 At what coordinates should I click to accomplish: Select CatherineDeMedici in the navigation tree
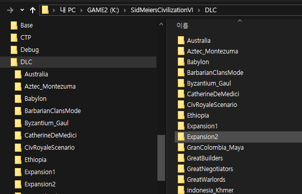click(x=51, y=135)
